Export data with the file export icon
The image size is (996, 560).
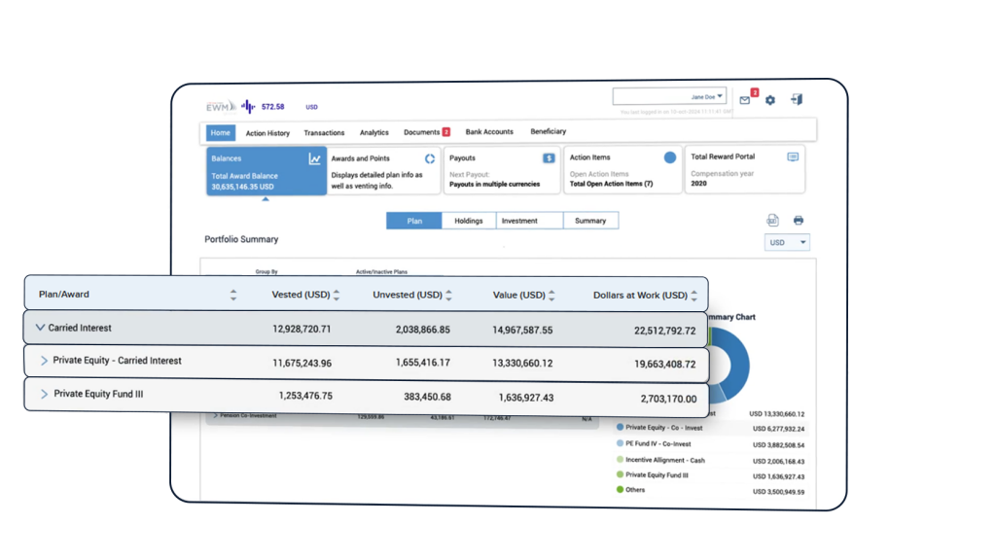[772, 221]
